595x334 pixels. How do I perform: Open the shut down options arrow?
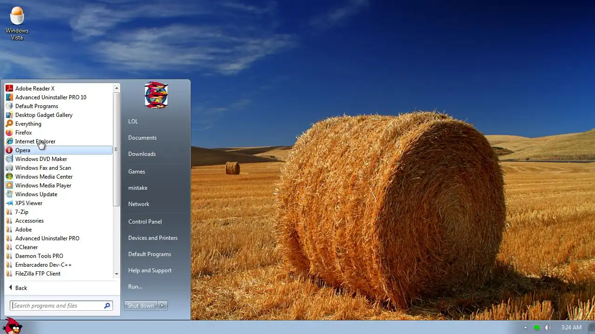tap(162, 305)
